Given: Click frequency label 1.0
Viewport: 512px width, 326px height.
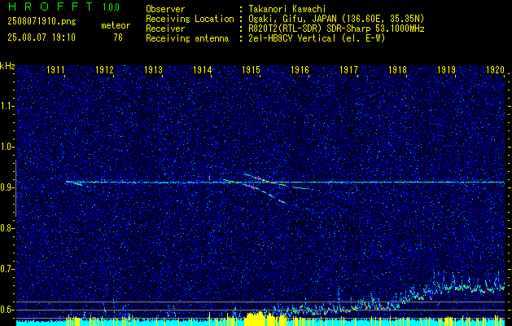Looking at the screenshot, I should (6, 147).
